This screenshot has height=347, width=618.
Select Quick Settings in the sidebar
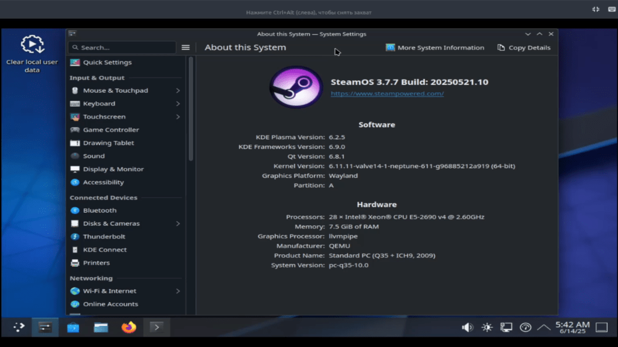pos(107,63)
